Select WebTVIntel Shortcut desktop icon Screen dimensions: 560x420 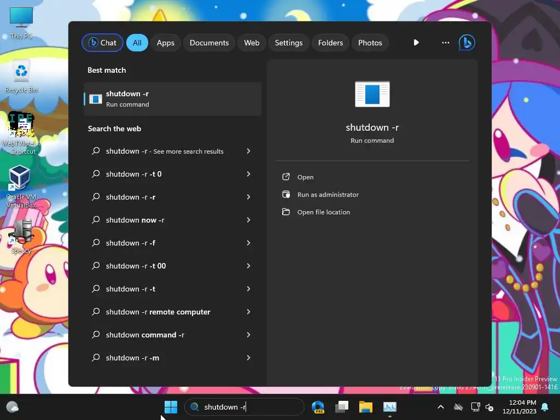coord(21,133)
